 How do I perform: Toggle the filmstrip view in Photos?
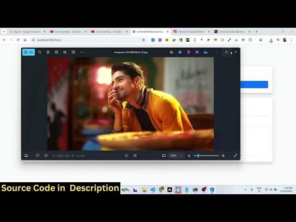26,155
